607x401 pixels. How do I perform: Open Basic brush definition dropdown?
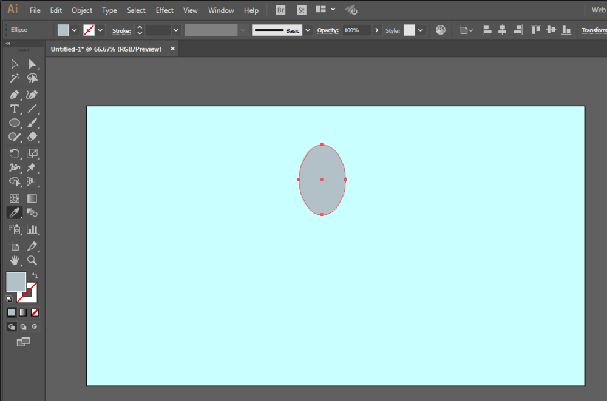click(308, 30)
